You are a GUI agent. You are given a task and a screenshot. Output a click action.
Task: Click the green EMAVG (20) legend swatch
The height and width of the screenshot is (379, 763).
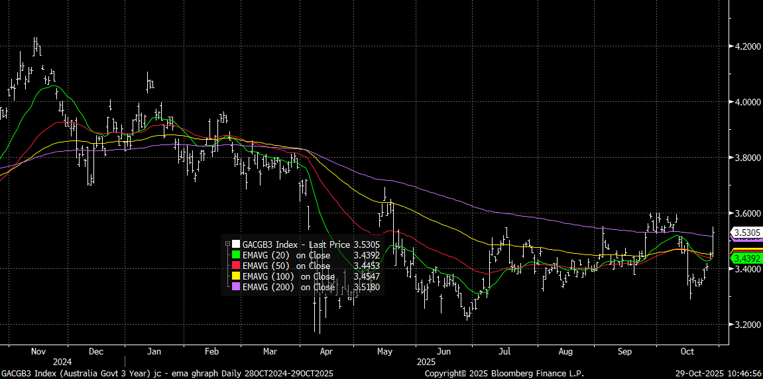236,254
